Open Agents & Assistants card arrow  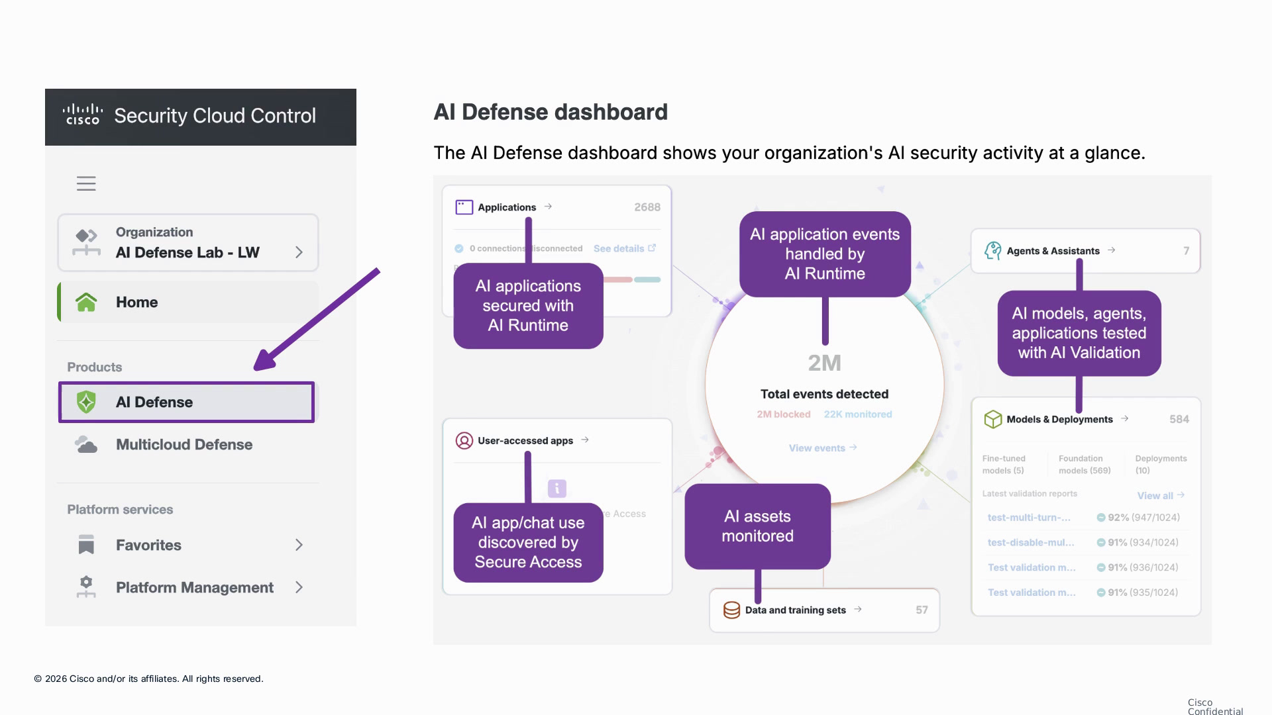[1112, 250]
